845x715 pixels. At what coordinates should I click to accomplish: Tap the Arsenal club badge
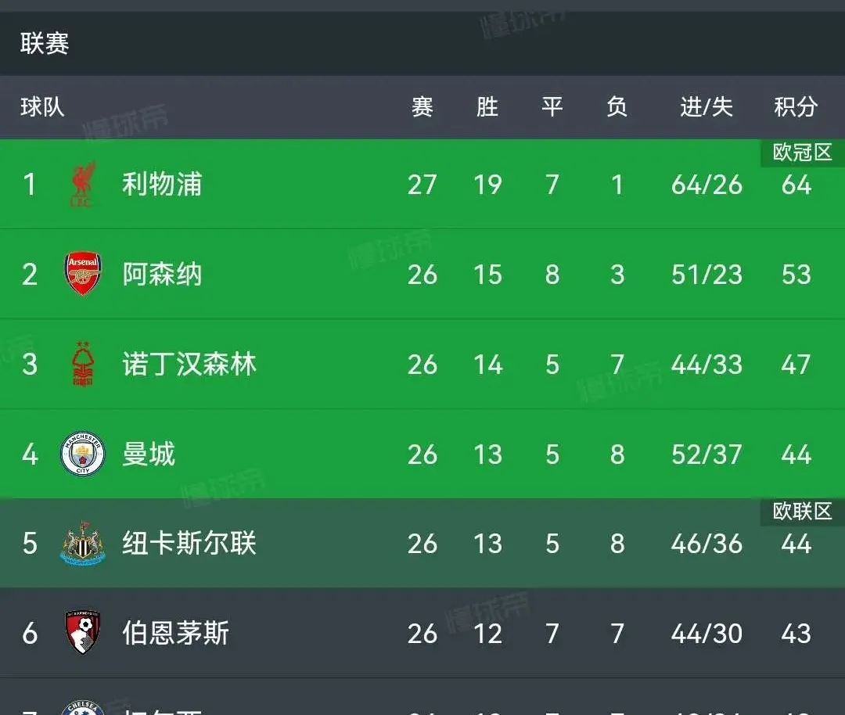coord(82,274)
